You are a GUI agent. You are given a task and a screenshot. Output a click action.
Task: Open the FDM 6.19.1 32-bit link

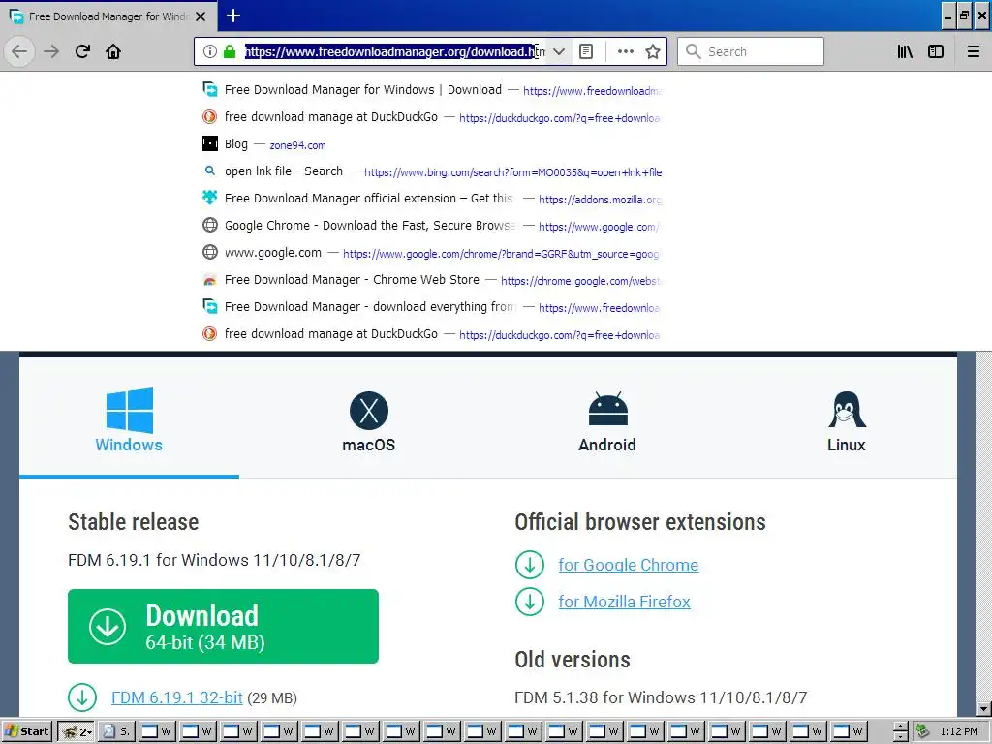[x=177, y=697]
